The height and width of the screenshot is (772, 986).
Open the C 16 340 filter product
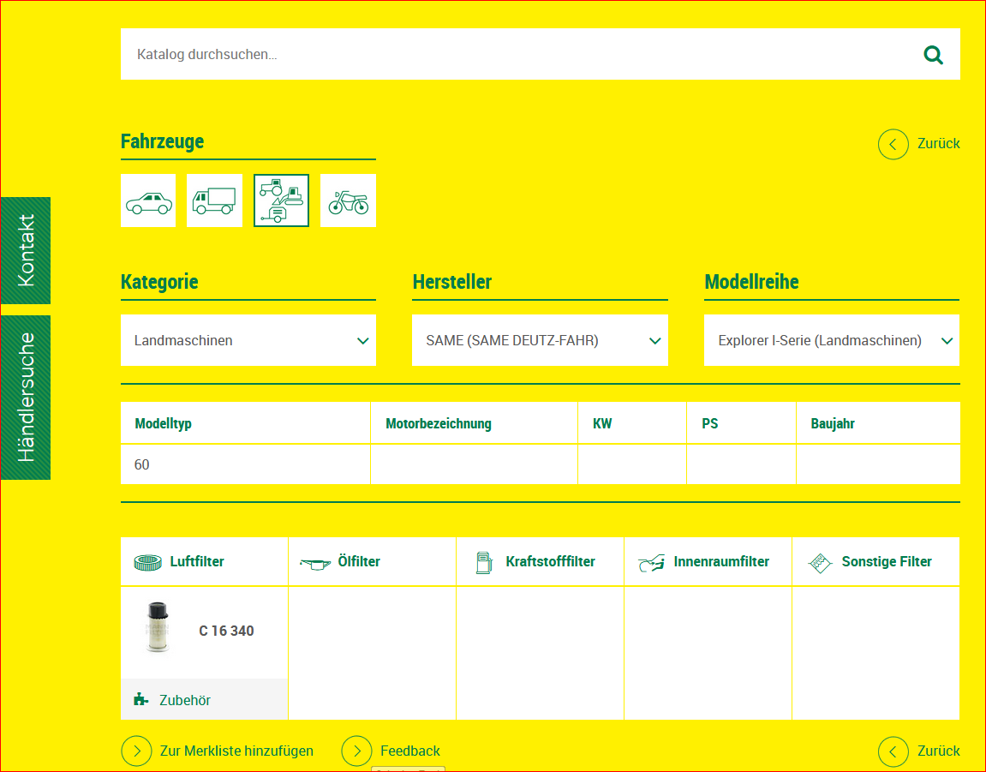[x=226, y=631]
